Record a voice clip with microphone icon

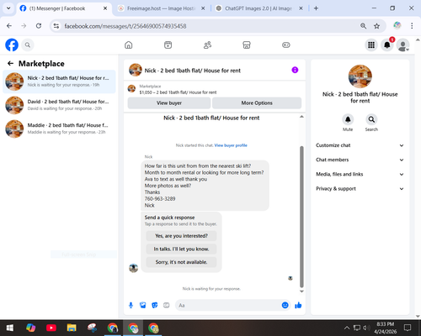click(x=131, y=305)
